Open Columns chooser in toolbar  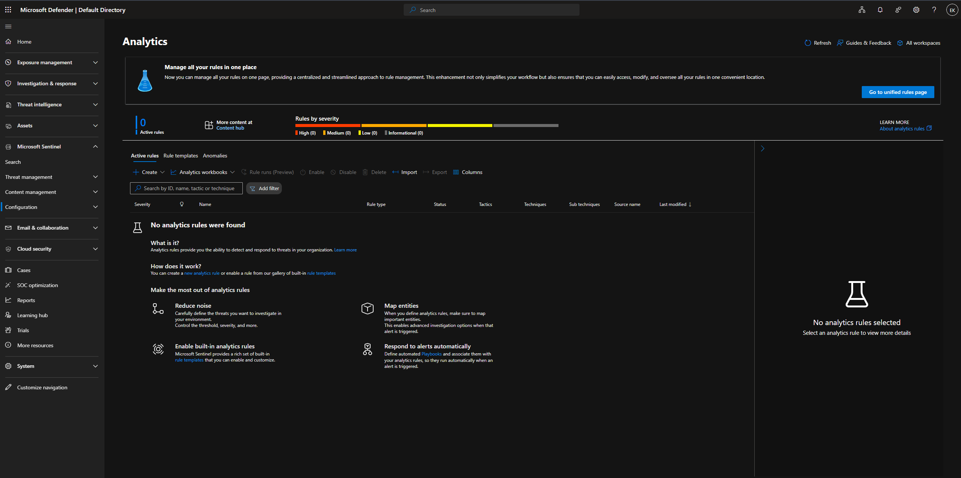[468, 172]
